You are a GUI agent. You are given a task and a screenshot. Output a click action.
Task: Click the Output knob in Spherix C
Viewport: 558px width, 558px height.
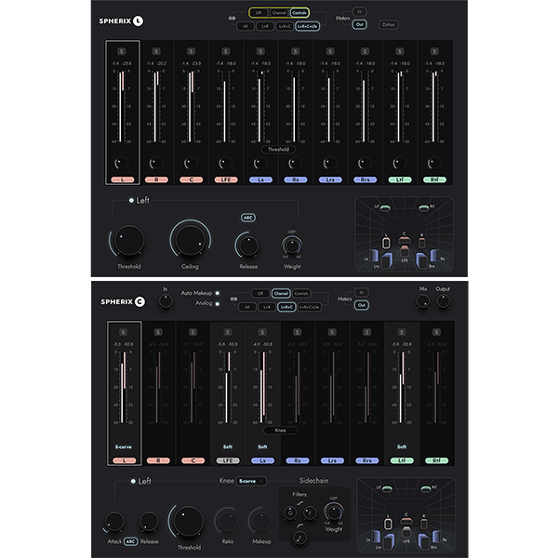444,302
